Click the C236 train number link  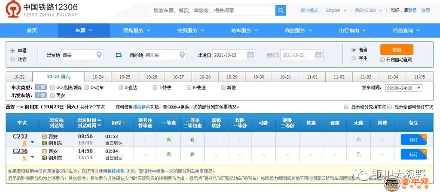20,151
